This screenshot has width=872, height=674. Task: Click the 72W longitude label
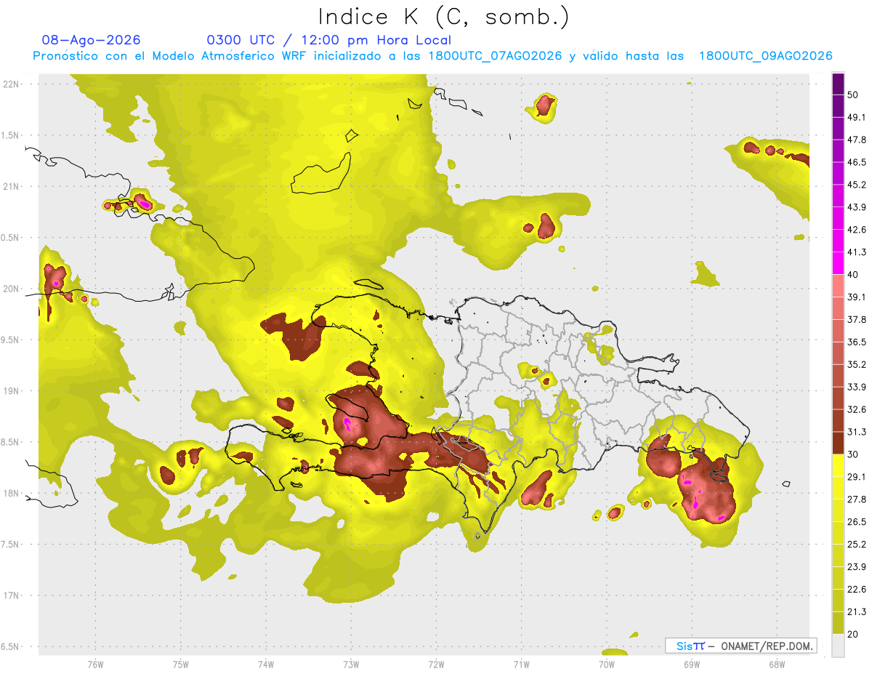[x=436, y=664]
